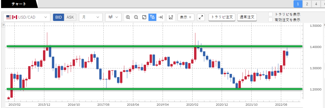The height and width of the screenshot is (108, 325).
Task: Enable the トラリピを表示 checkbox
Action: (271, 14)
